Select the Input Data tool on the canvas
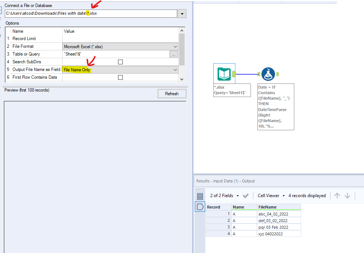364x253 pixels. tap(224, 74)
